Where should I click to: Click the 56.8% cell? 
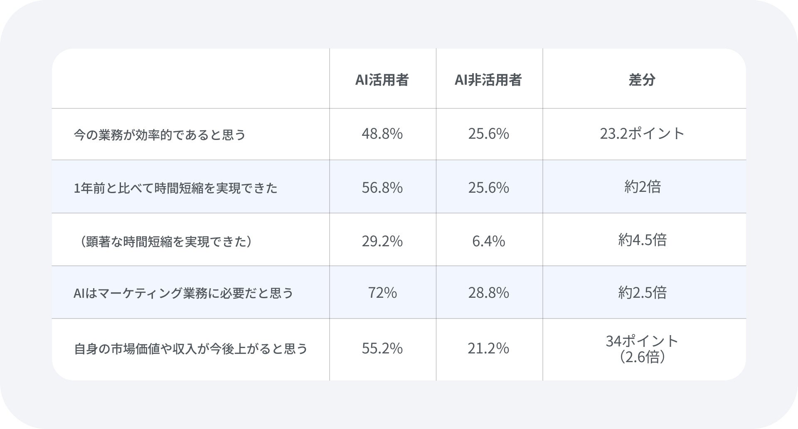(x=382, y=187)
